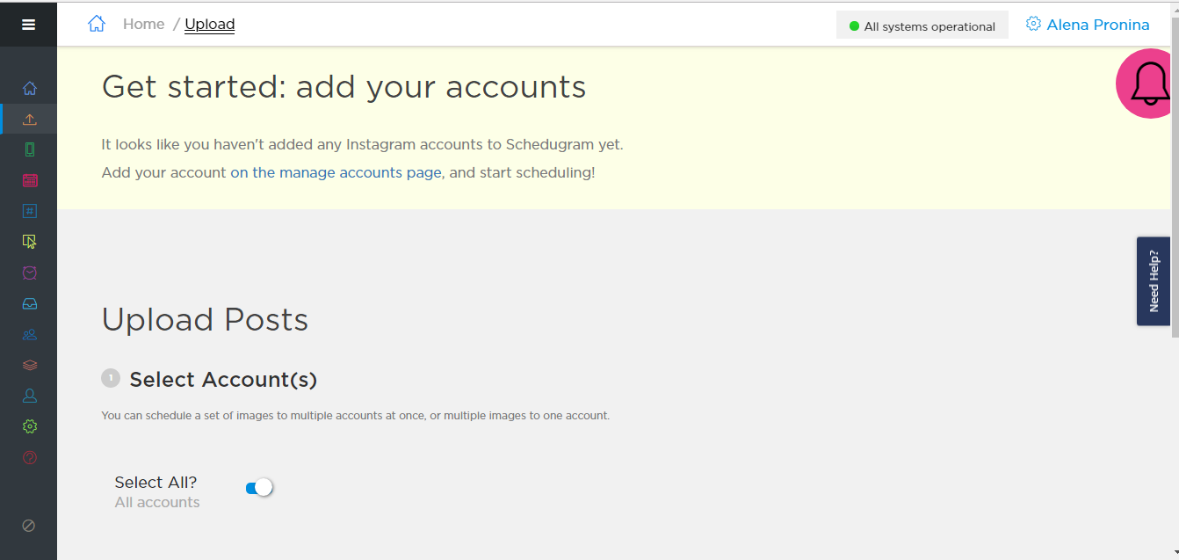This screenshot has width=1179, height=560.
Task: Open the Need Help? side tab
Action: 1153,281
